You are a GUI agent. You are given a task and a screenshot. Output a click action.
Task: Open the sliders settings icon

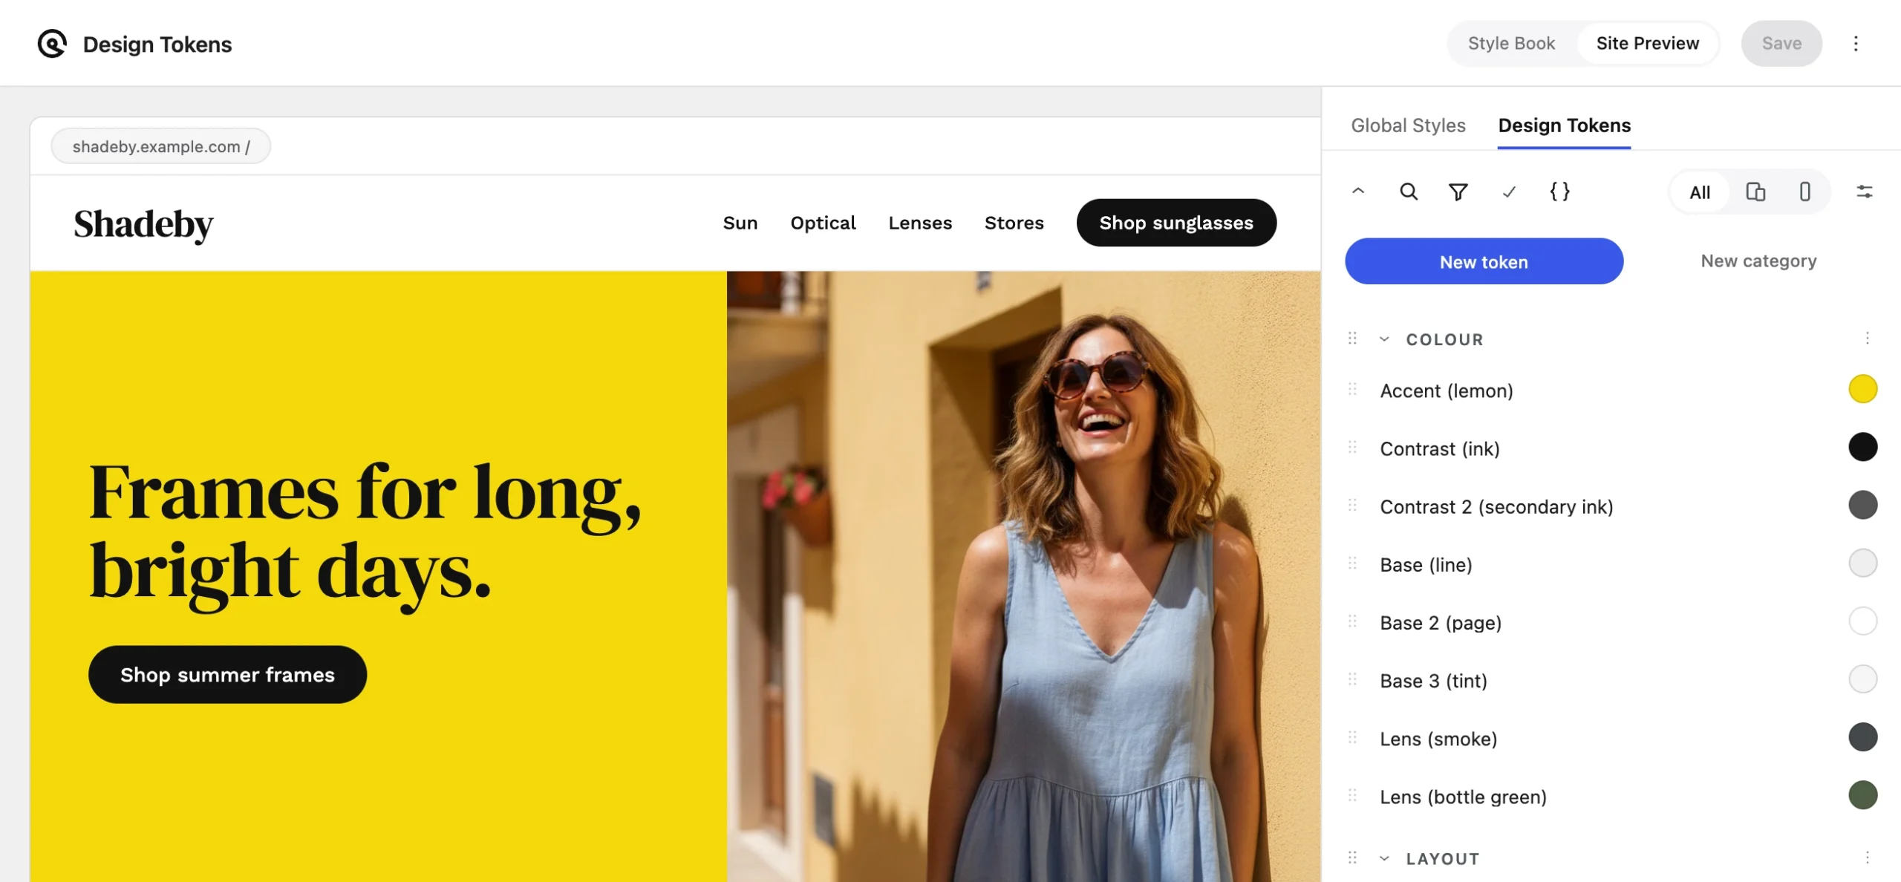tap(1865, 192)
